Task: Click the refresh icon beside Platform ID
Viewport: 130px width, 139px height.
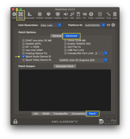Action: click(x=113, y=25)
